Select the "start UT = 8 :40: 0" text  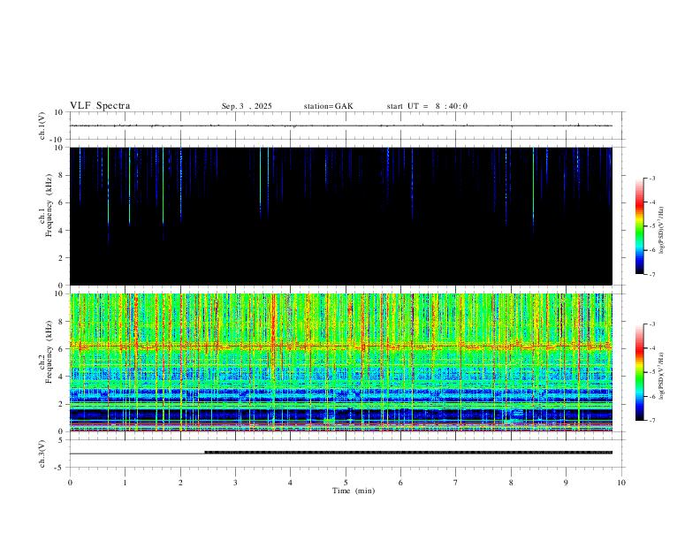tap(427, 106)
